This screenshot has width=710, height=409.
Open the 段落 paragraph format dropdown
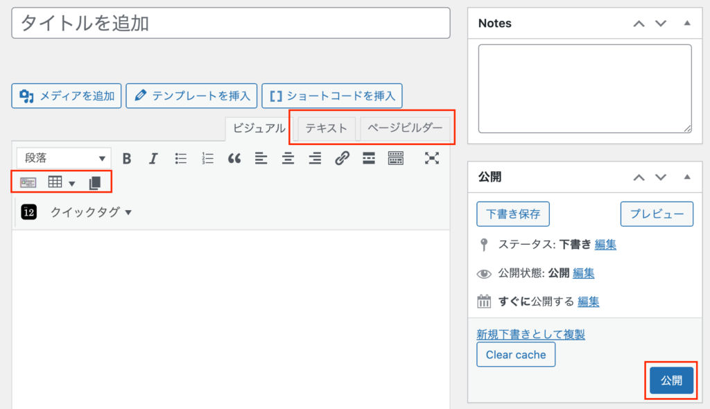[64, 158]
